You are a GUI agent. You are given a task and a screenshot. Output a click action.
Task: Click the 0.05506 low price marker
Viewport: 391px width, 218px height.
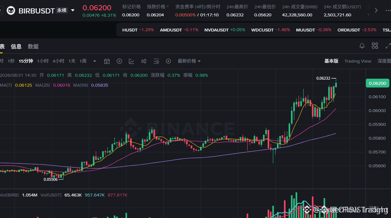(x=51, y=179)
